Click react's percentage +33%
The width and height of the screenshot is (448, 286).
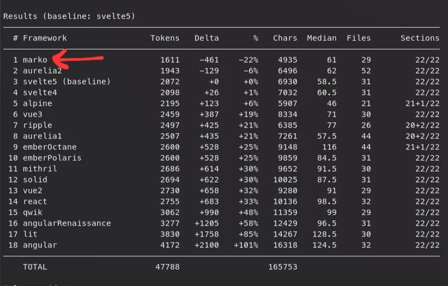pyautogui.click(x=249, y=202)
